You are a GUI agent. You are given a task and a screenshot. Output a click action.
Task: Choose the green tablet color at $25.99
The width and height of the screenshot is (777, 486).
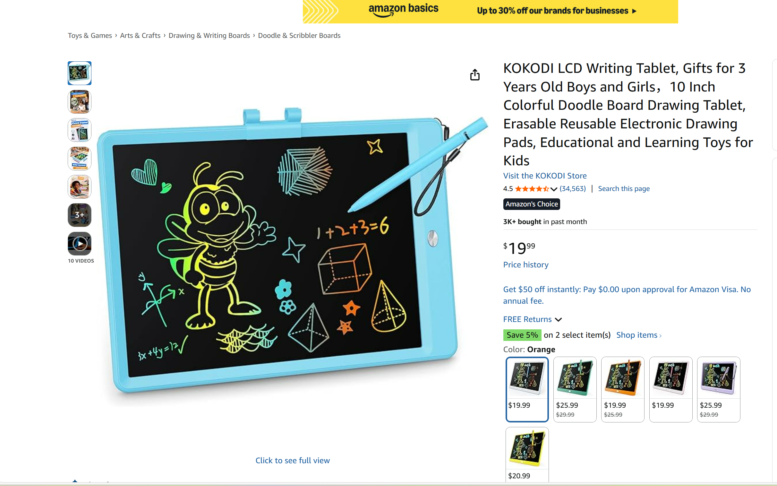tap(575, 389)
